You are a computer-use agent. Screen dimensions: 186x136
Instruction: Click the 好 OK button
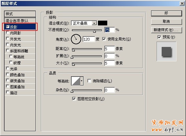pyautogui.click(x=166, y=13)
